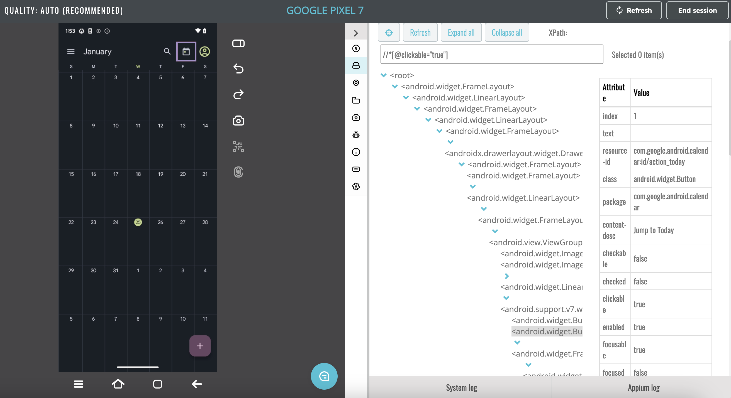
Task: Click the undo arrow icon
Action: pos(238,68)
